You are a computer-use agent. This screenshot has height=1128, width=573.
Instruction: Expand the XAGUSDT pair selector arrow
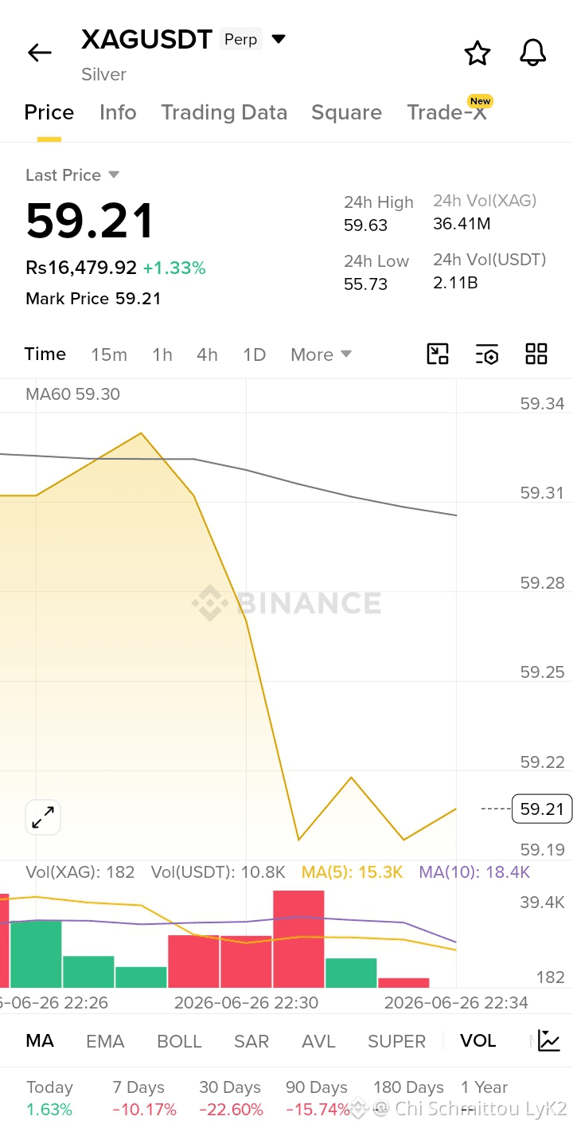(279, 39)
